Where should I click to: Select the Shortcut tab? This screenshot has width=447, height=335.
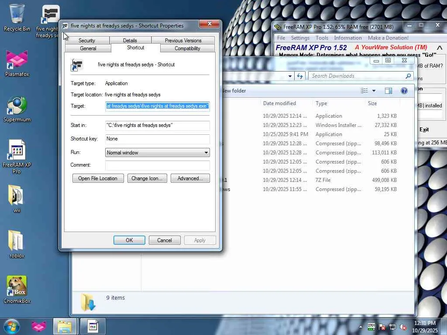pyautogui.click(x=136, y=48)
